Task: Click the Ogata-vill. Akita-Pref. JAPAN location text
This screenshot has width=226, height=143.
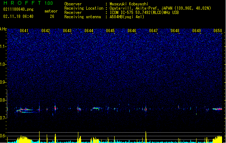Action: click(160, 8)
